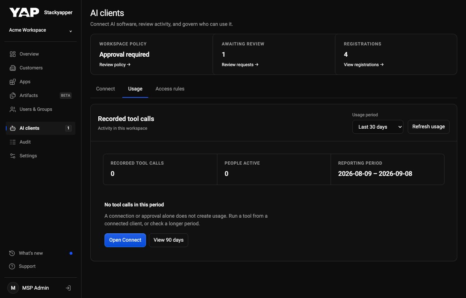This screenshot has height=298, width=466.
Task: Click the Artifacts documents icon
Action: (x=13, y=96)
